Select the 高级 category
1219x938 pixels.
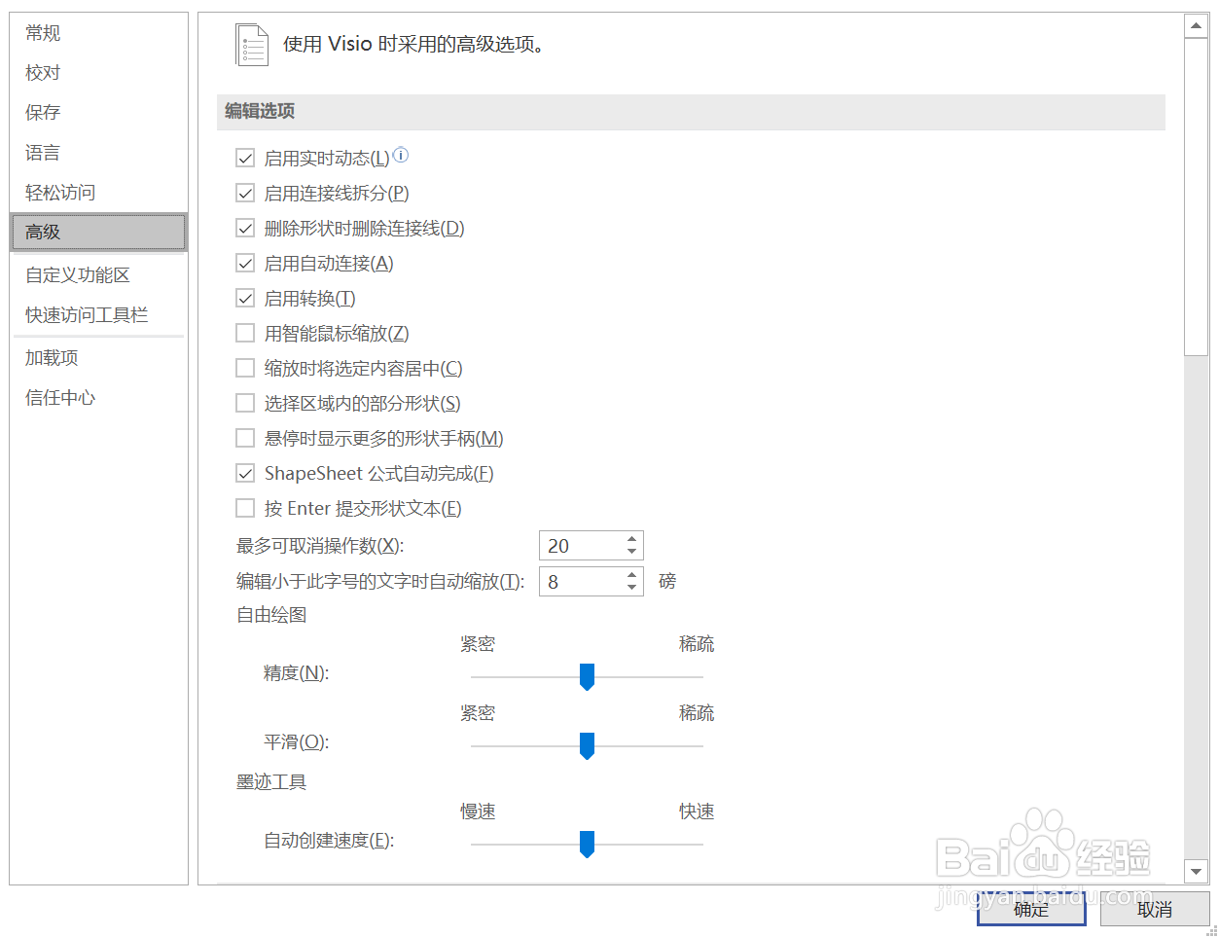98,232
